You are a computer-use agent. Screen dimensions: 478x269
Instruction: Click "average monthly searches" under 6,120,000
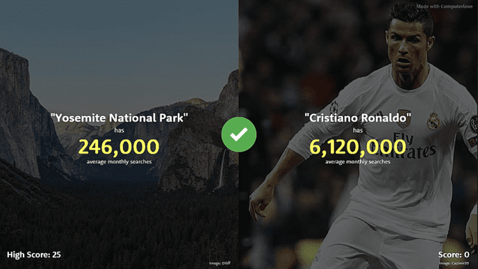click(x=358, y=162)
